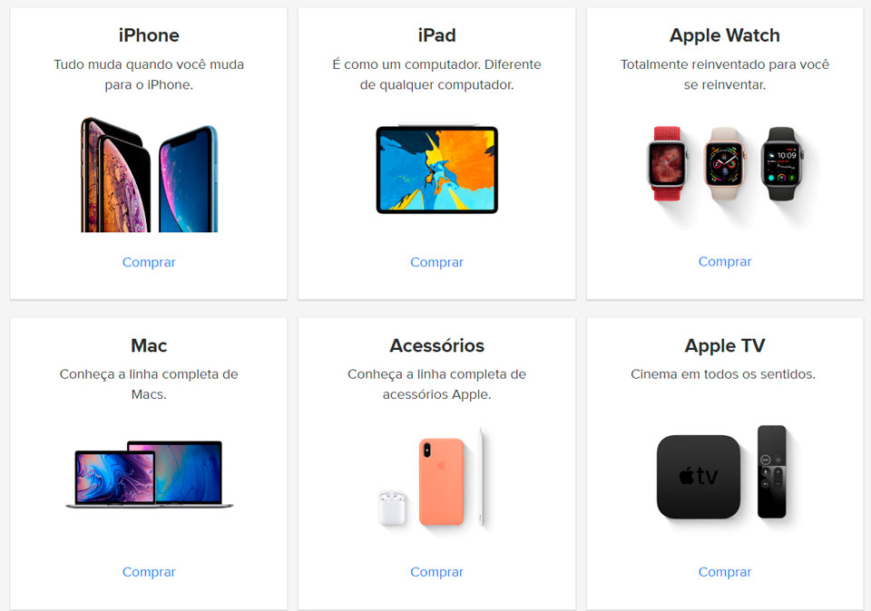Click the black Apple Watch showing 10:09
The width and height of the screenshot is (871, 611).
pyautogui.click(x=782, y=164)
